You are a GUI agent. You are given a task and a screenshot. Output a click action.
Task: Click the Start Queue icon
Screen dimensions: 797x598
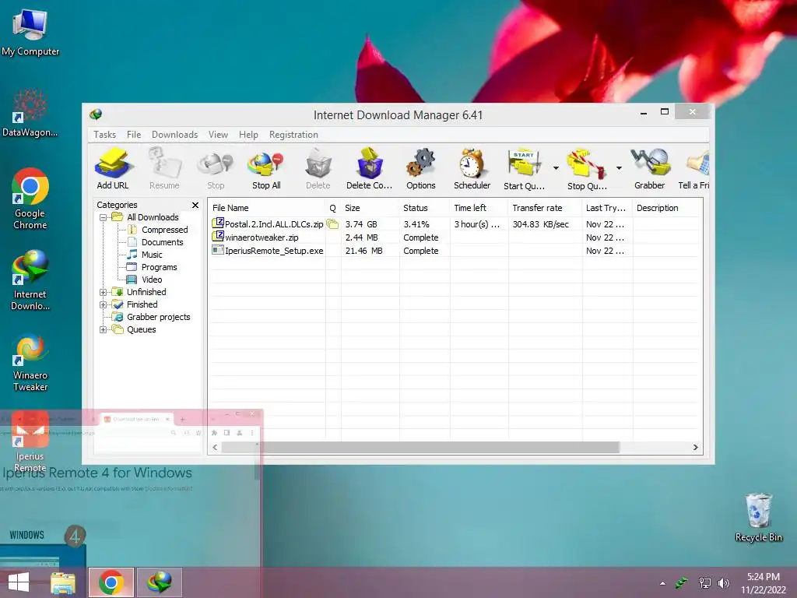point(524,169)
